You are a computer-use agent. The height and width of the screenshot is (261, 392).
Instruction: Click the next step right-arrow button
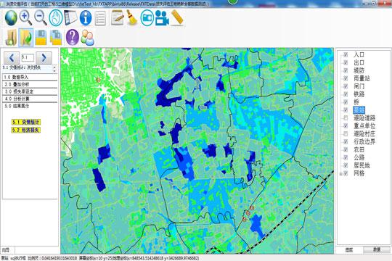tap(44, 58)
